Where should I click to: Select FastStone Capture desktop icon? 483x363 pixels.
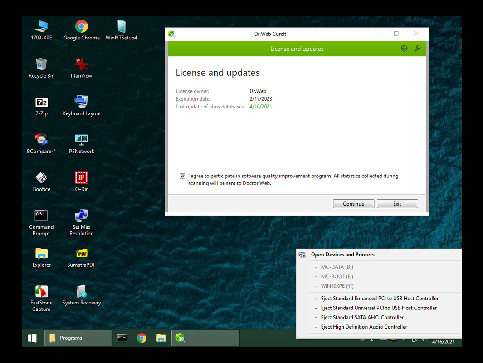coord(41,299)
